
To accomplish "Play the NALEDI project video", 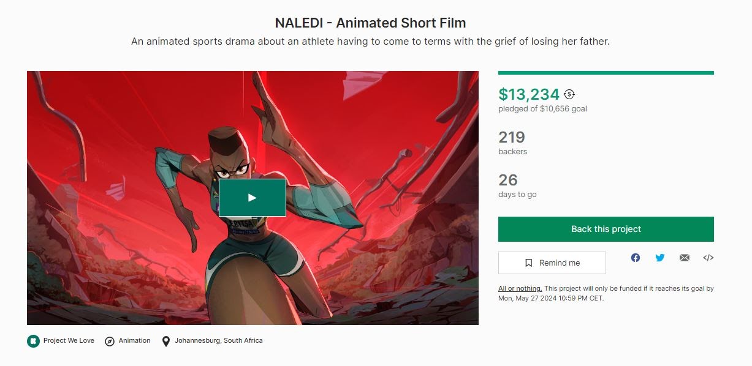I will point(252,198).
